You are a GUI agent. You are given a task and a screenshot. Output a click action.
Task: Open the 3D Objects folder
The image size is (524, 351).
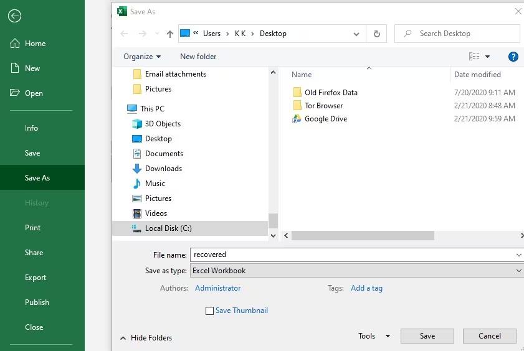pos(162,124)
